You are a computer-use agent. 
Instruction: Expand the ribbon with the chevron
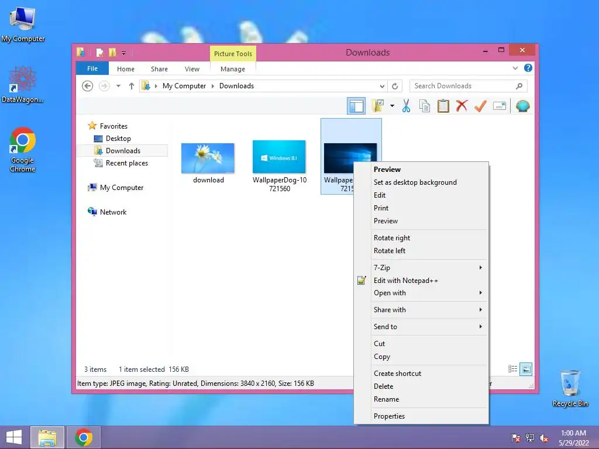[515, 68]
